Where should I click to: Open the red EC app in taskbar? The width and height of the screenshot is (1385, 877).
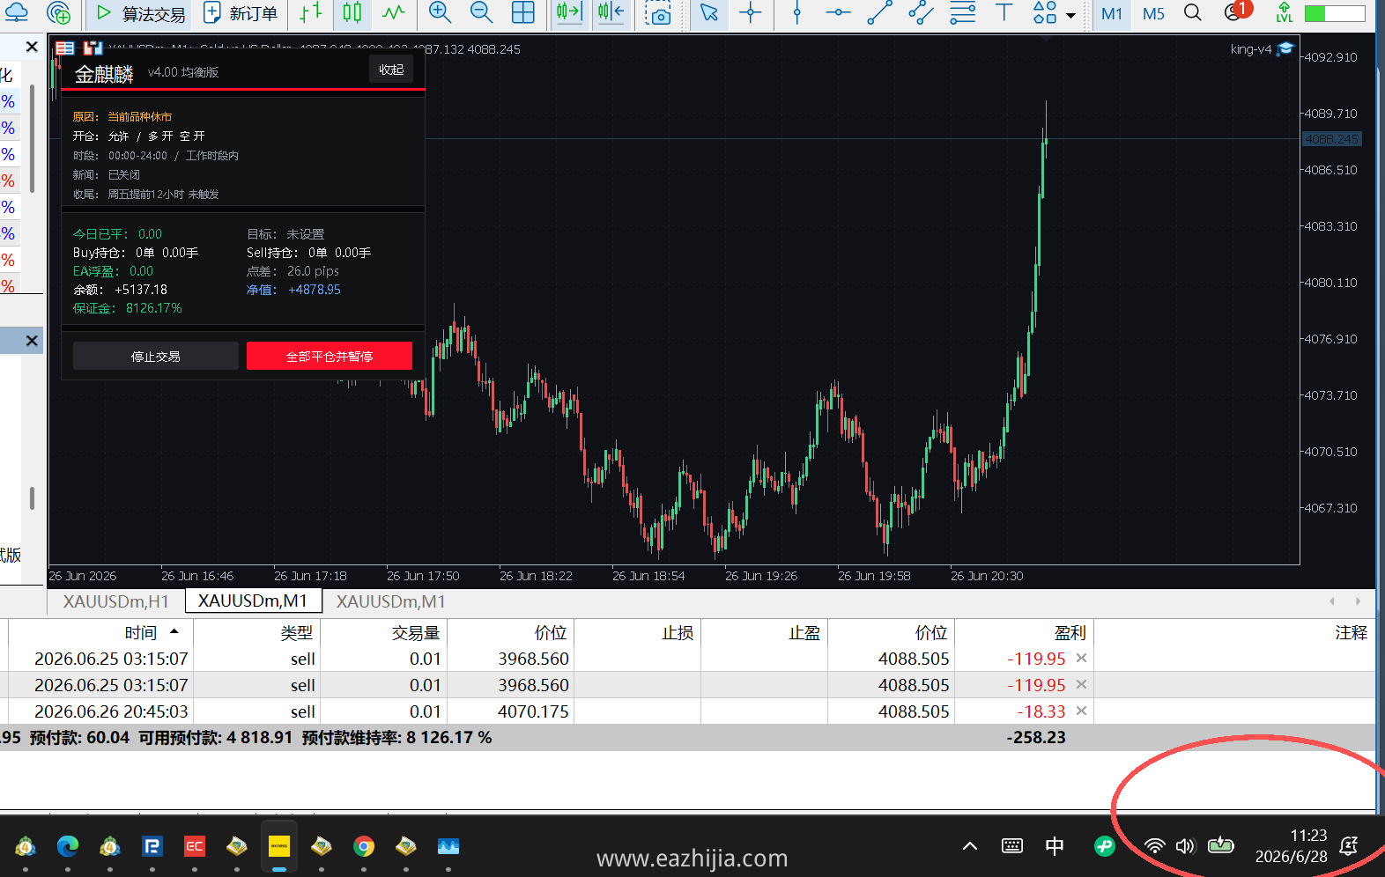[x=195, y=846]
